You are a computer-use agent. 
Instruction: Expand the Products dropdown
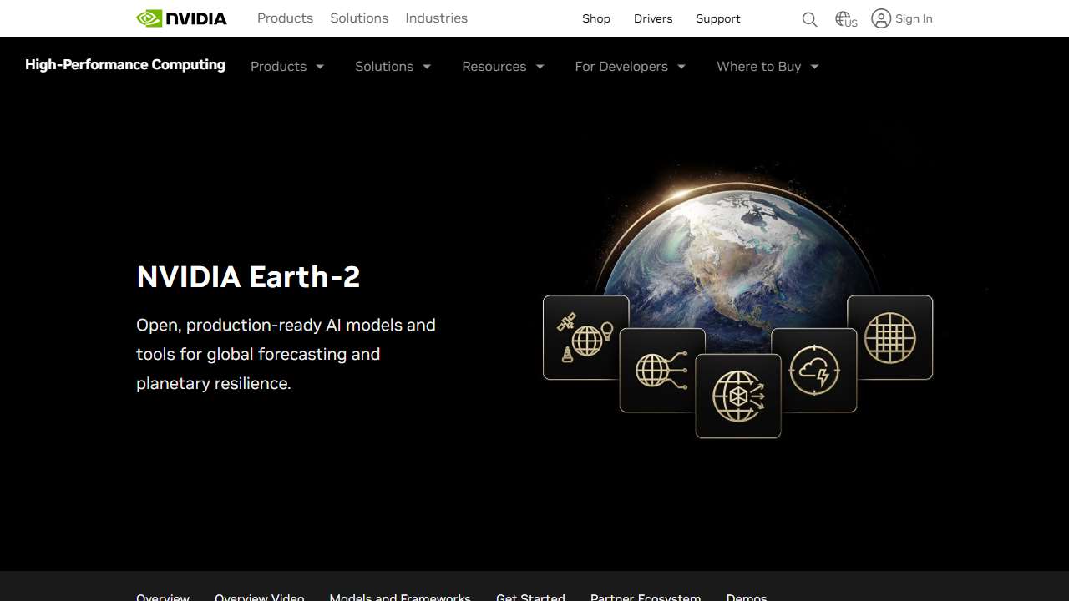[286, 66]
